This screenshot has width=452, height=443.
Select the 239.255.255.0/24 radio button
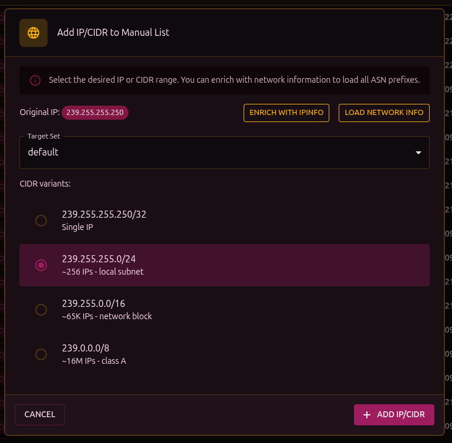[41, 265]
